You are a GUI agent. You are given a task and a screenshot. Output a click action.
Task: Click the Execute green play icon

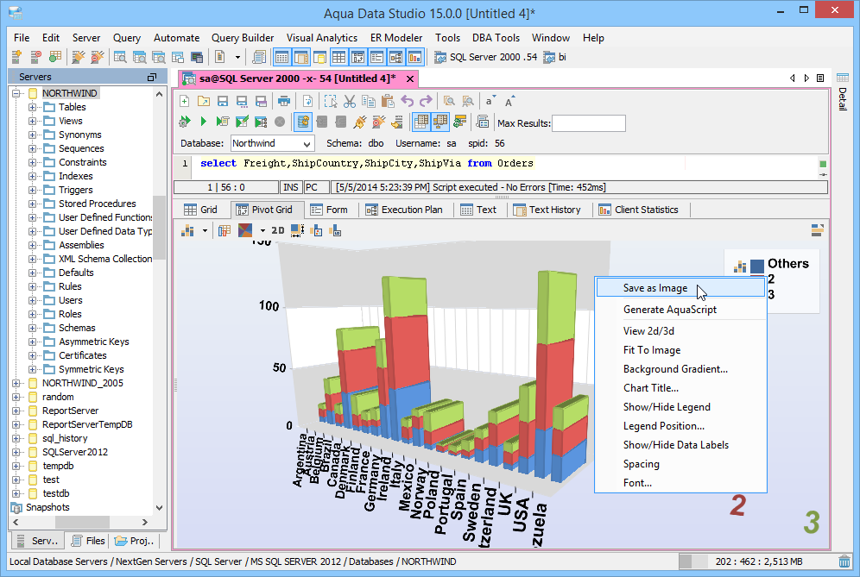tap(204, 122)
